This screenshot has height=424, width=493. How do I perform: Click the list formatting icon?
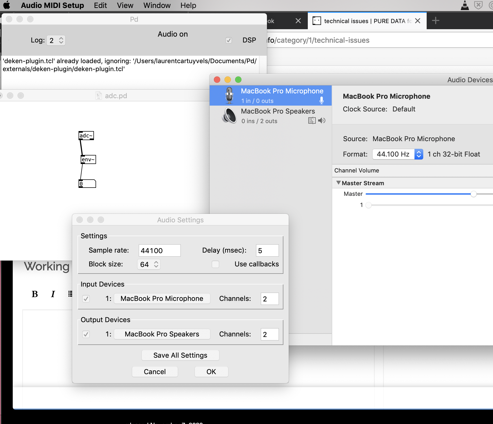(x=70, y=294)
